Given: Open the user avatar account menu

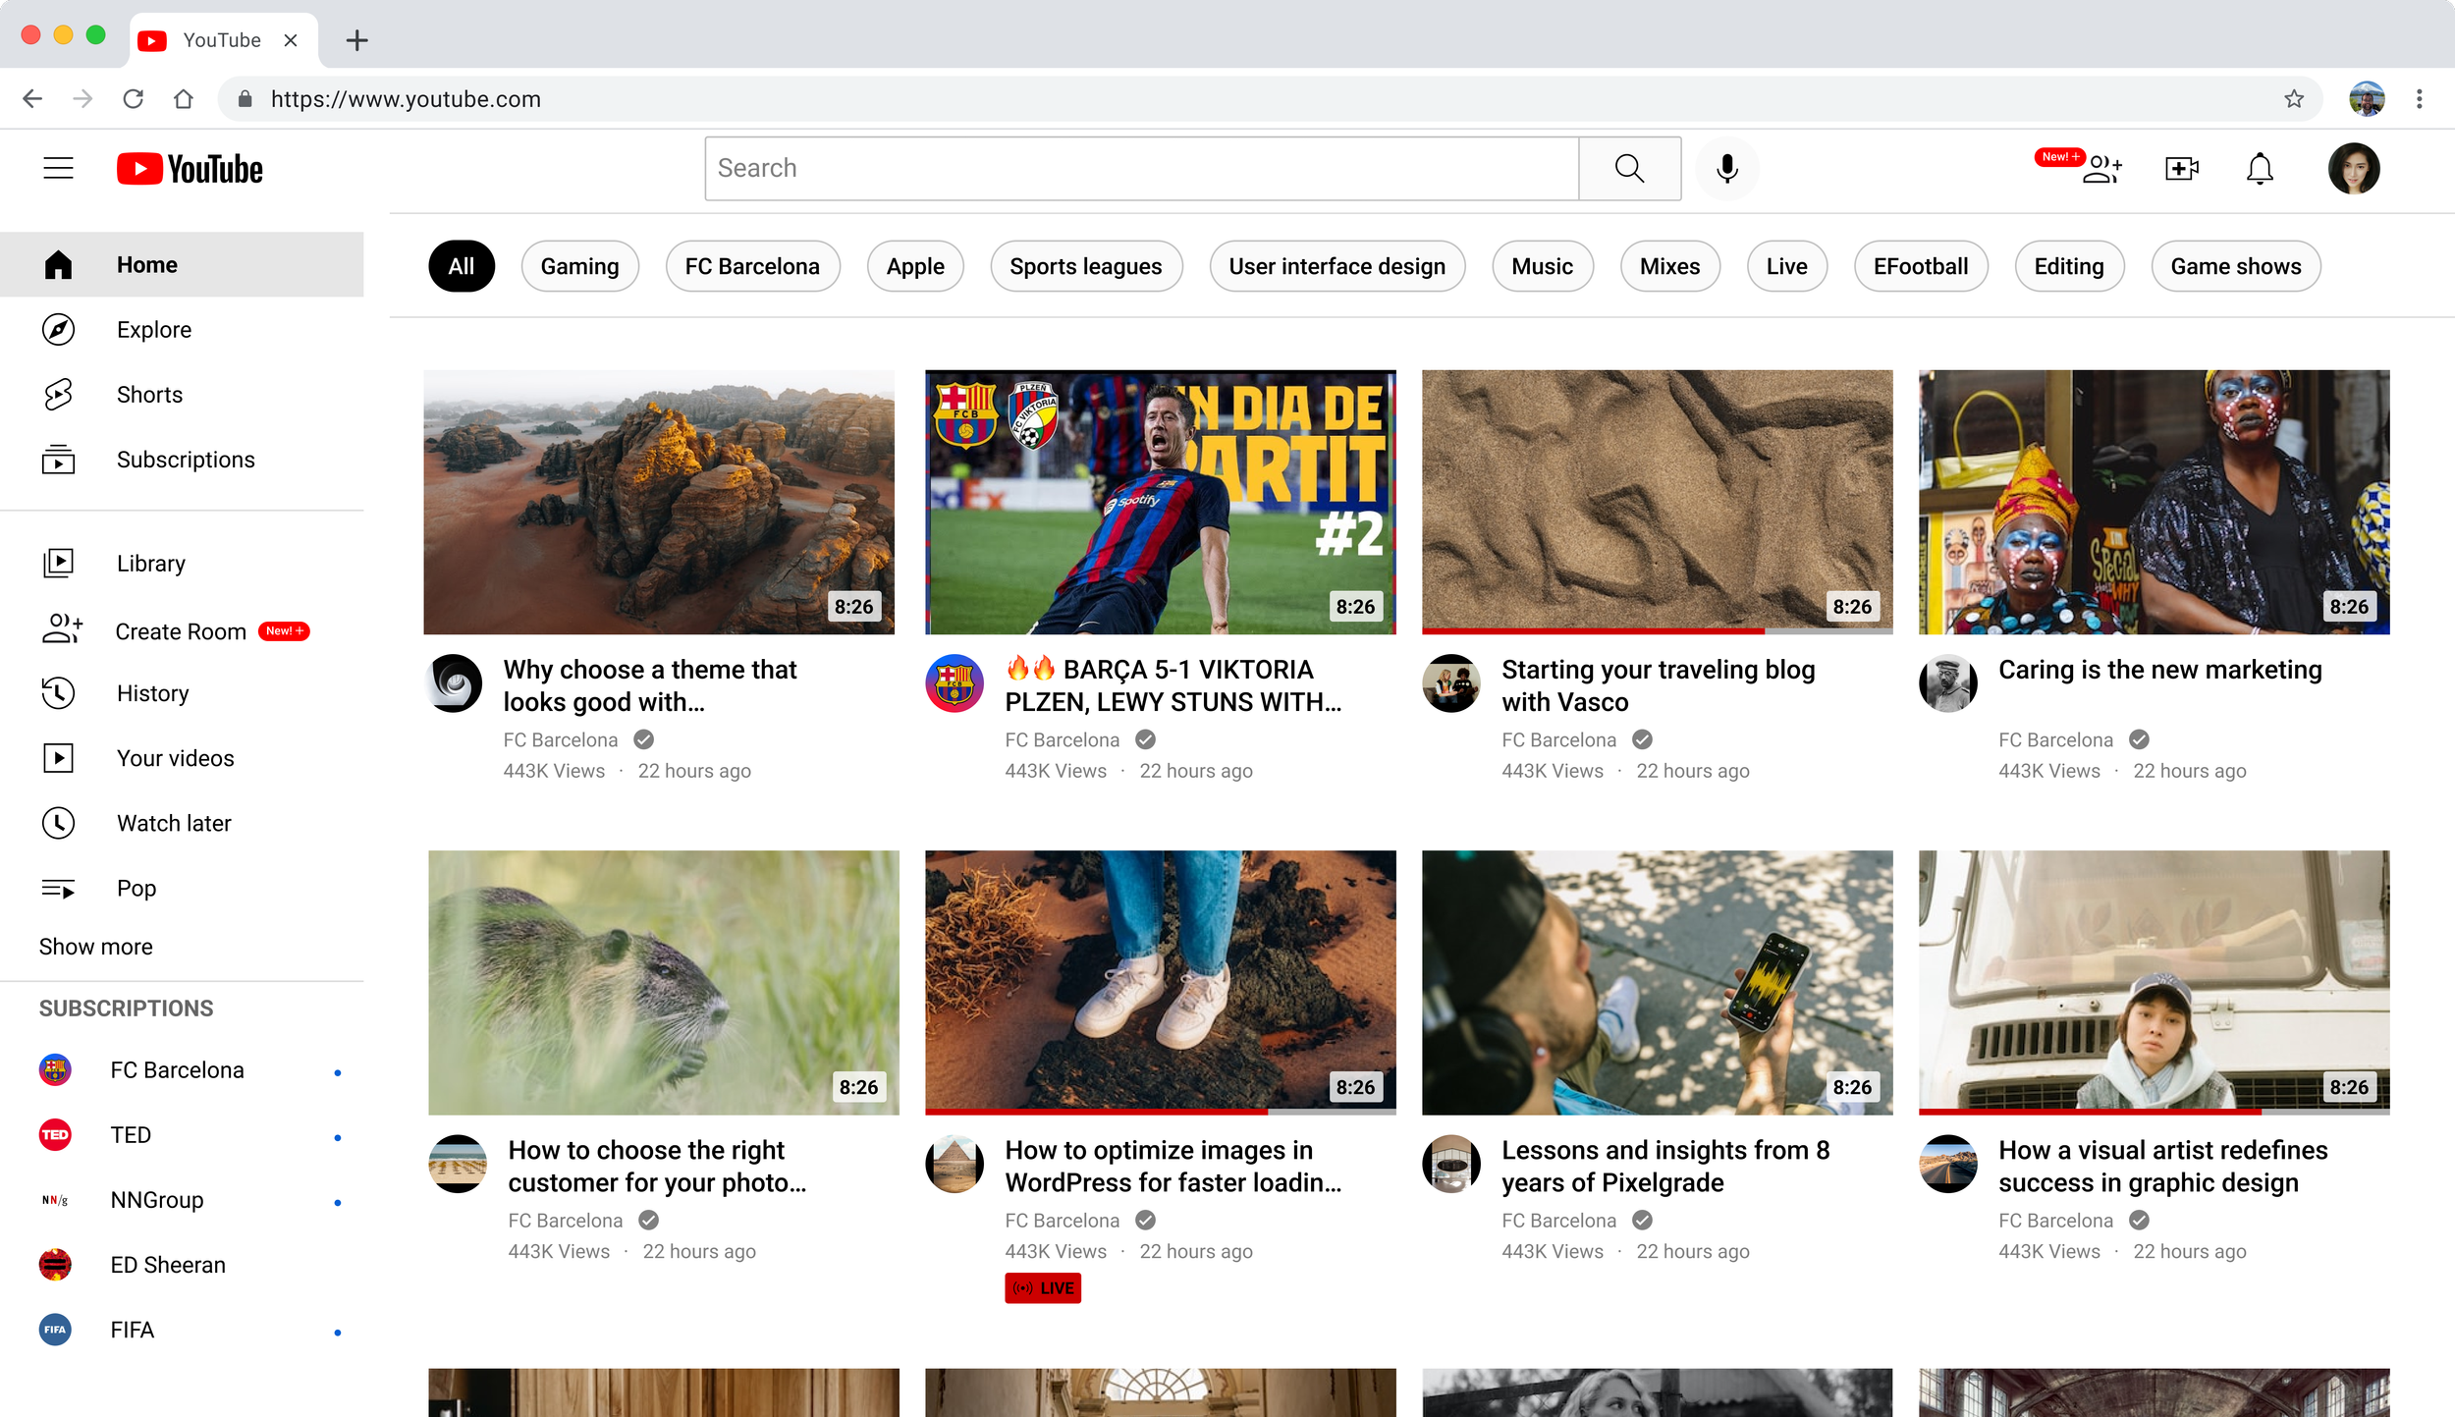Looking at the screenshot, I should [x=2354, y=168].
